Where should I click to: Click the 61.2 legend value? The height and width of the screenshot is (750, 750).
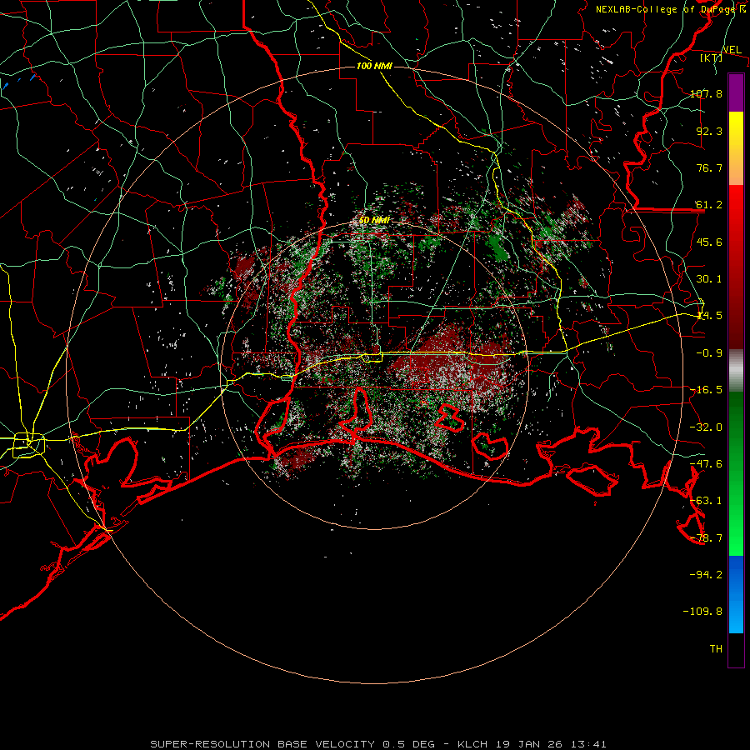(x=709, y=205)
